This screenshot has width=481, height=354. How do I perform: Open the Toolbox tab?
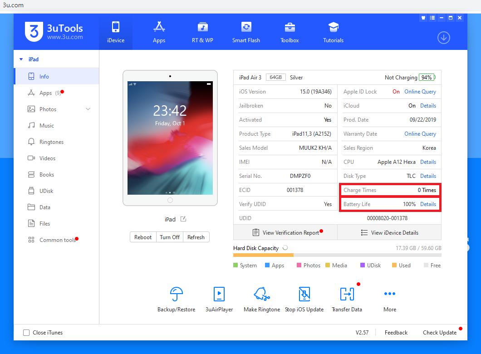pyautogui.click(x=290, y=32)
